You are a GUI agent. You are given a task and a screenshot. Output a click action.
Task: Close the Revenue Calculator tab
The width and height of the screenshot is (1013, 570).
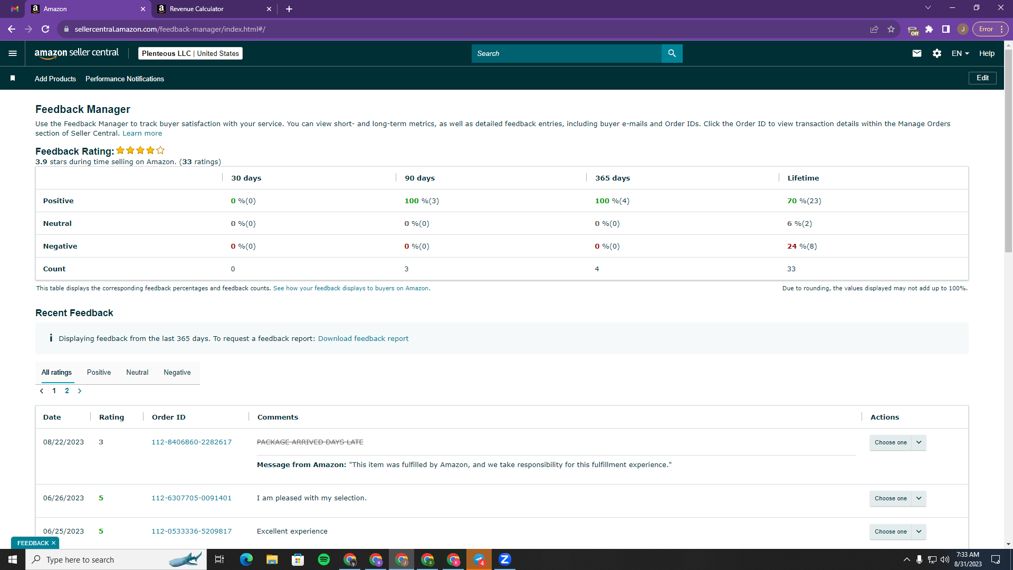(x=269, y=9)
